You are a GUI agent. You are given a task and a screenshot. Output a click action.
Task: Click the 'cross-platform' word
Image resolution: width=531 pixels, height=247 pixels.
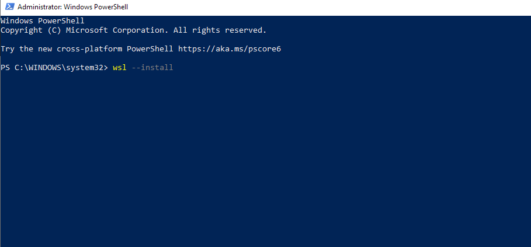coord(89,49)
